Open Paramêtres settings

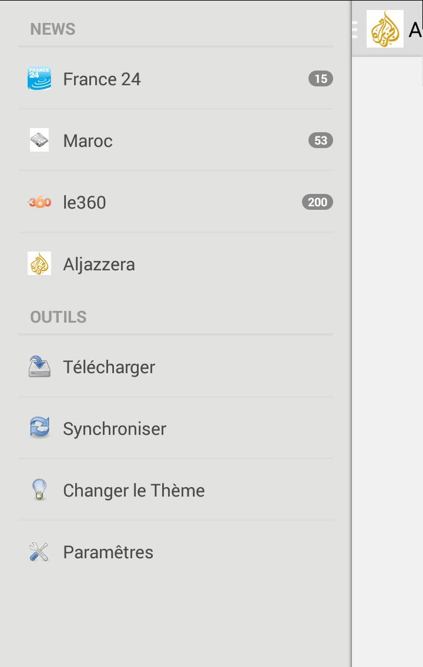tap(108, 552)
